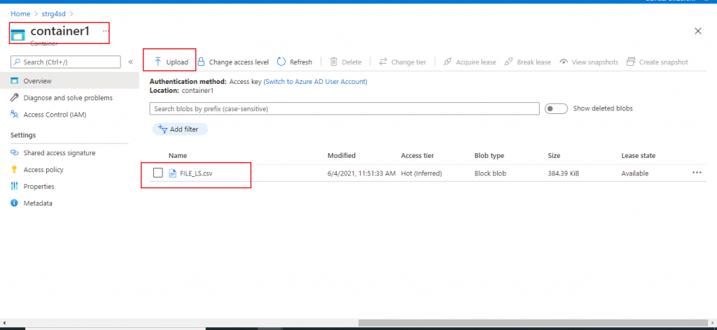Click the Add filter icon
The image size is (717, 330).
click(x=162, y=129)
